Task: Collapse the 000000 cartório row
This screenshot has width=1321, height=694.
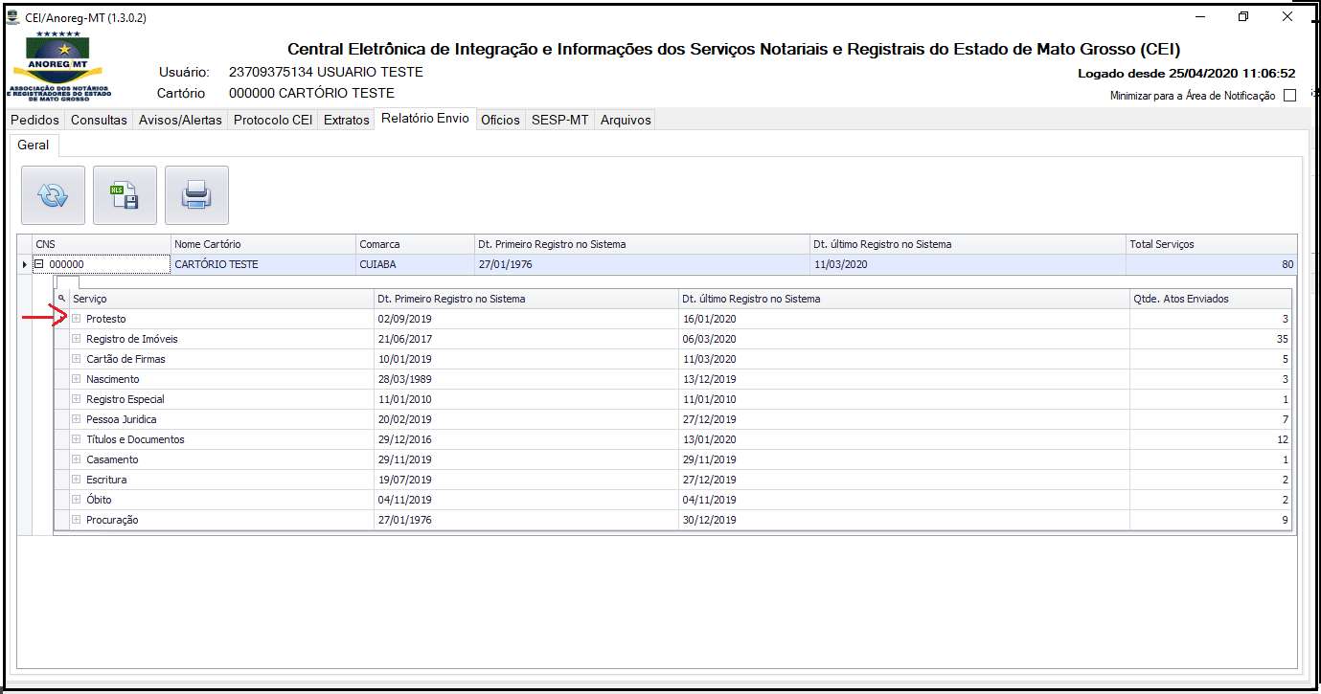Action: [39, 264]
